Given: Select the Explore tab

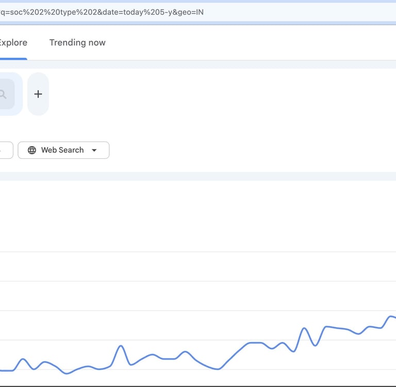Looking at the screenshot, I should (13, 43).
